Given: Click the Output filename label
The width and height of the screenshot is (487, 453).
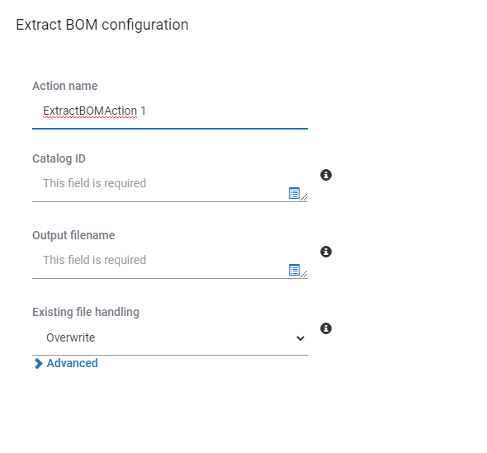Looking at the screenshot, I should (73, 235).
